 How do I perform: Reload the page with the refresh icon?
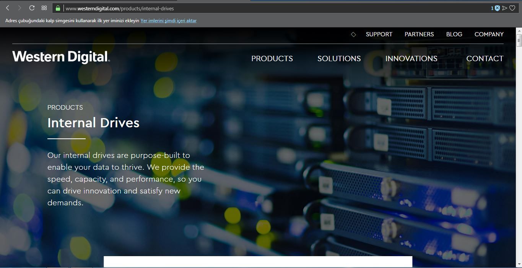coord(32,8)
